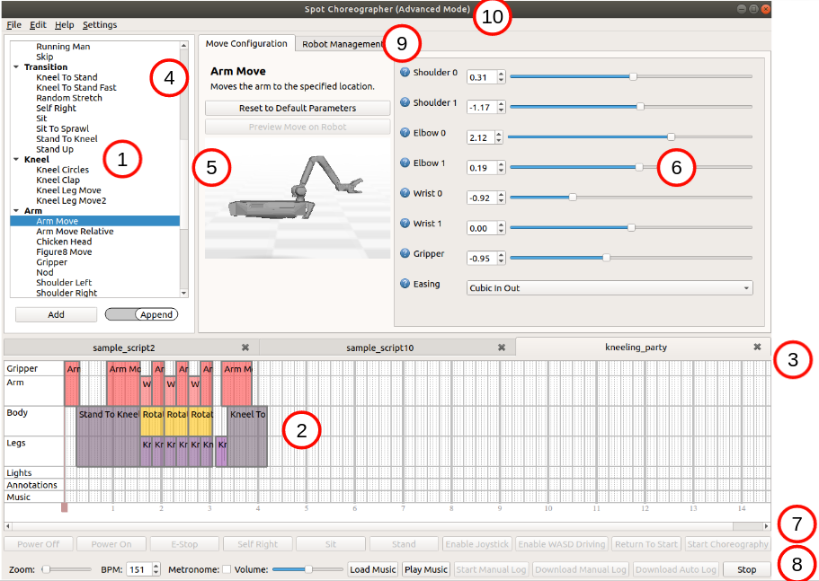Image resolution: width=819 pixels, height=581 pixels.
Task: Select Kneel To Stand Fast move
Action: click(x=76, y=88)
